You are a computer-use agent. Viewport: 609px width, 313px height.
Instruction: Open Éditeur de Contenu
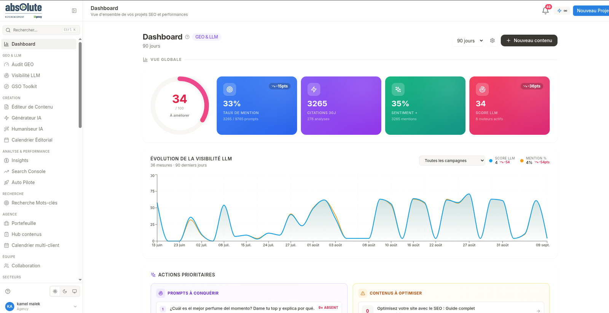pyautogui.click(x=39, y=107)
